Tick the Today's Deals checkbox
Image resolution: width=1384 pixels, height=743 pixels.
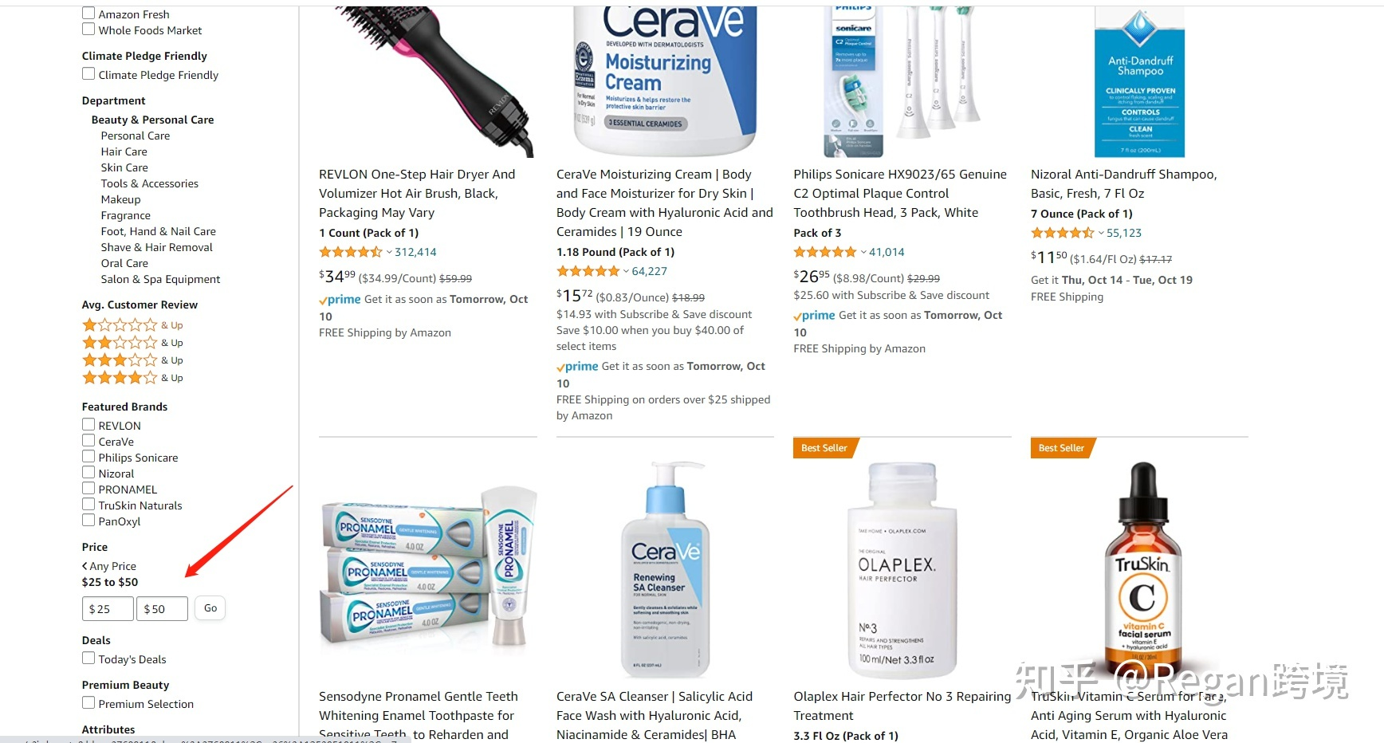(88, 658)
